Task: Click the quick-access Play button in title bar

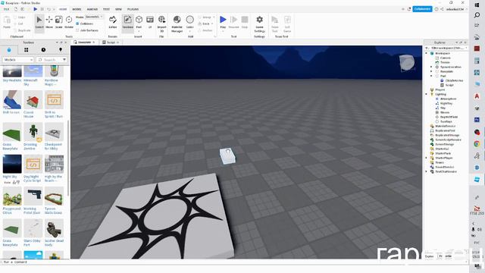Action: [36, 9]
